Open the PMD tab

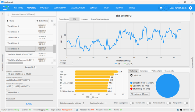[106, 8]
